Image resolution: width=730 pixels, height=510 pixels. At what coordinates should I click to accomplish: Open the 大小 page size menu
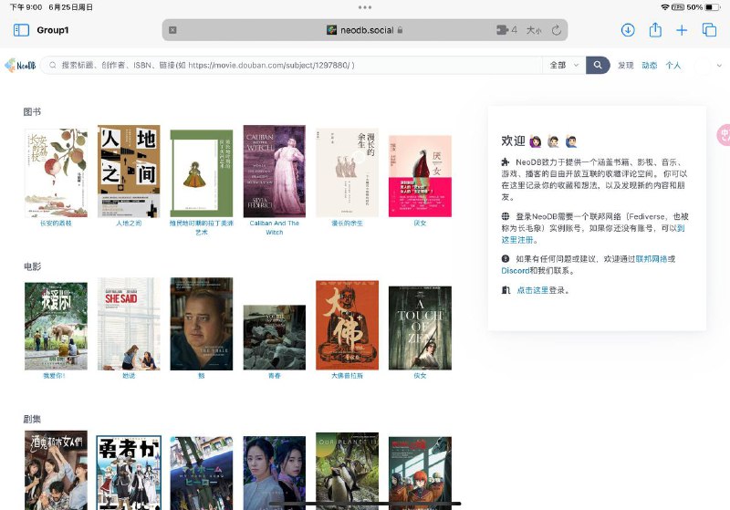(x=534, y=30)
